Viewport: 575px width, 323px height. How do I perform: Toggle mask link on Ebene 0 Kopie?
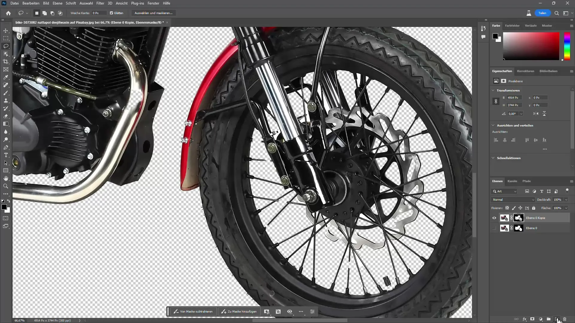[x=512, y=218]
